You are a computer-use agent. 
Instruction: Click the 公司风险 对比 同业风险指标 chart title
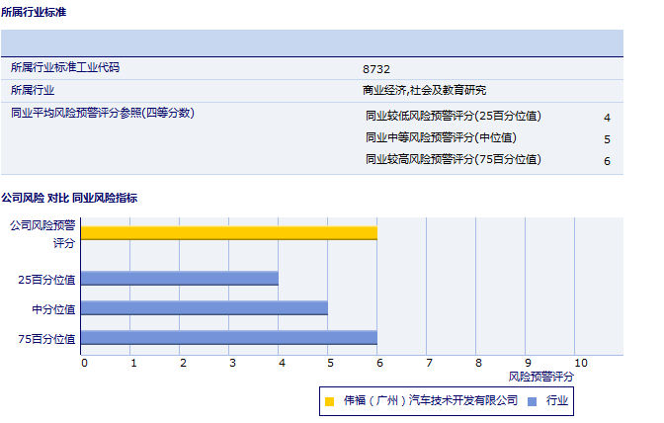pos(69,198)
